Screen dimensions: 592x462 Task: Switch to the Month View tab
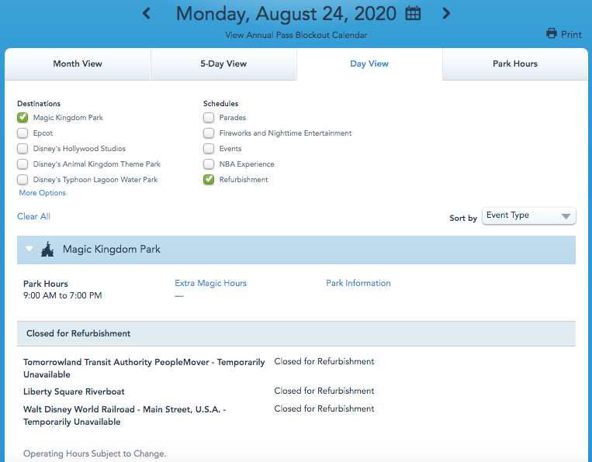[x=78, y=64]
